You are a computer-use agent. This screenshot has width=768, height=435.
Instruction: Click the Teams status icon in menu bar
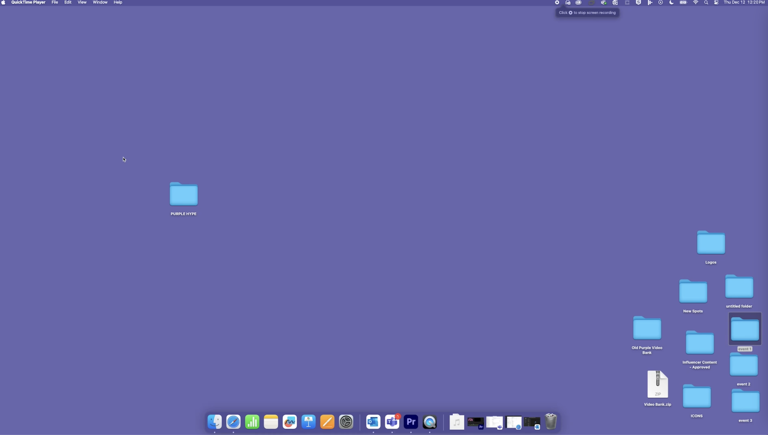604,2
